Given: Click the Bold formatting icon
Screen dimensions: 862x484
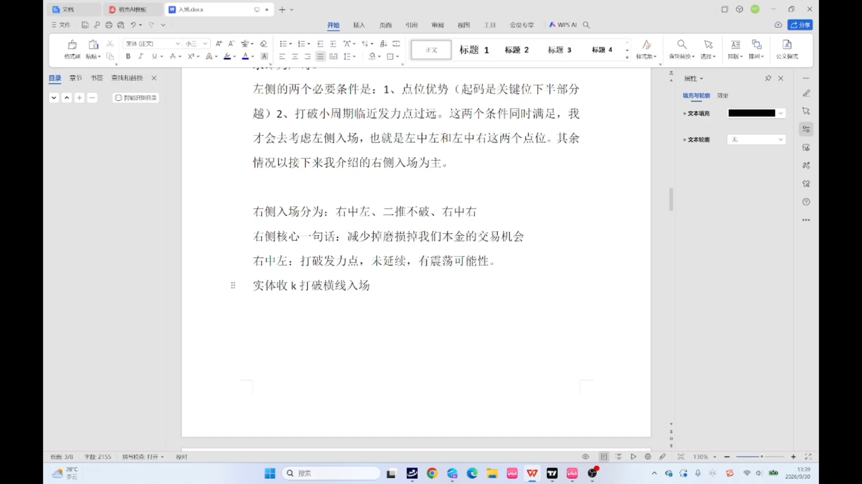Looking at the screenshot, I should [x=128, y=56].
